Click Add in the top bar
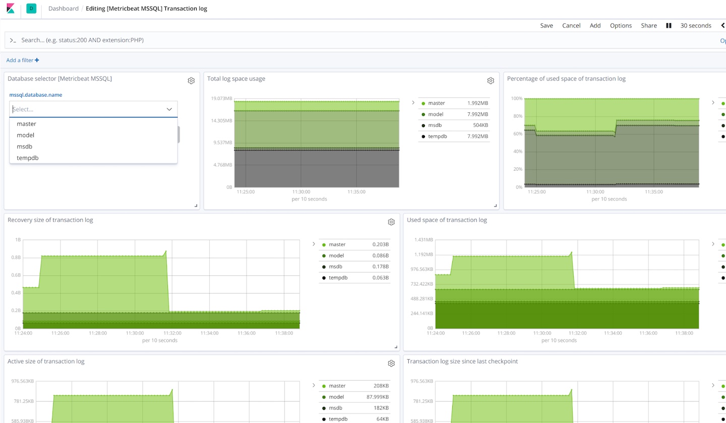This screenshot has width=726, height=423. pyautogui.click(x=595, y=26)
